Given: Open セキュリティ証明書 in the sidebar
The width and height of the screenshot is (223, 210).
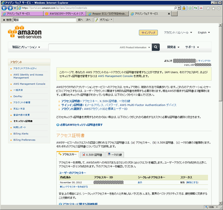Looking at the screenshot, I should (23, 121).
